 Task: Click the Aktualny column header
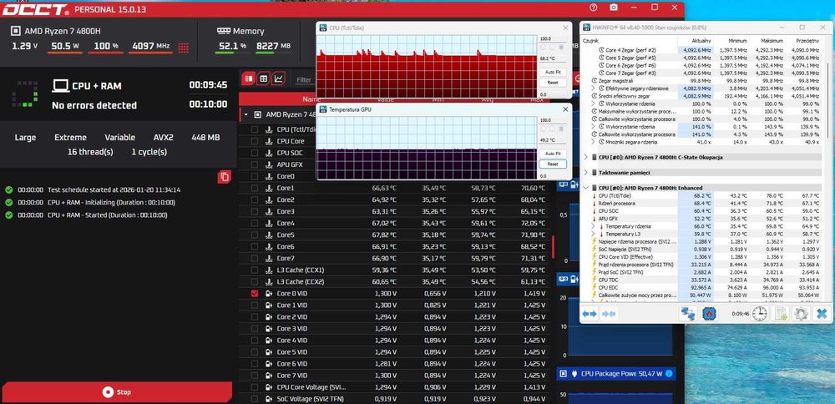coord(696,40)
